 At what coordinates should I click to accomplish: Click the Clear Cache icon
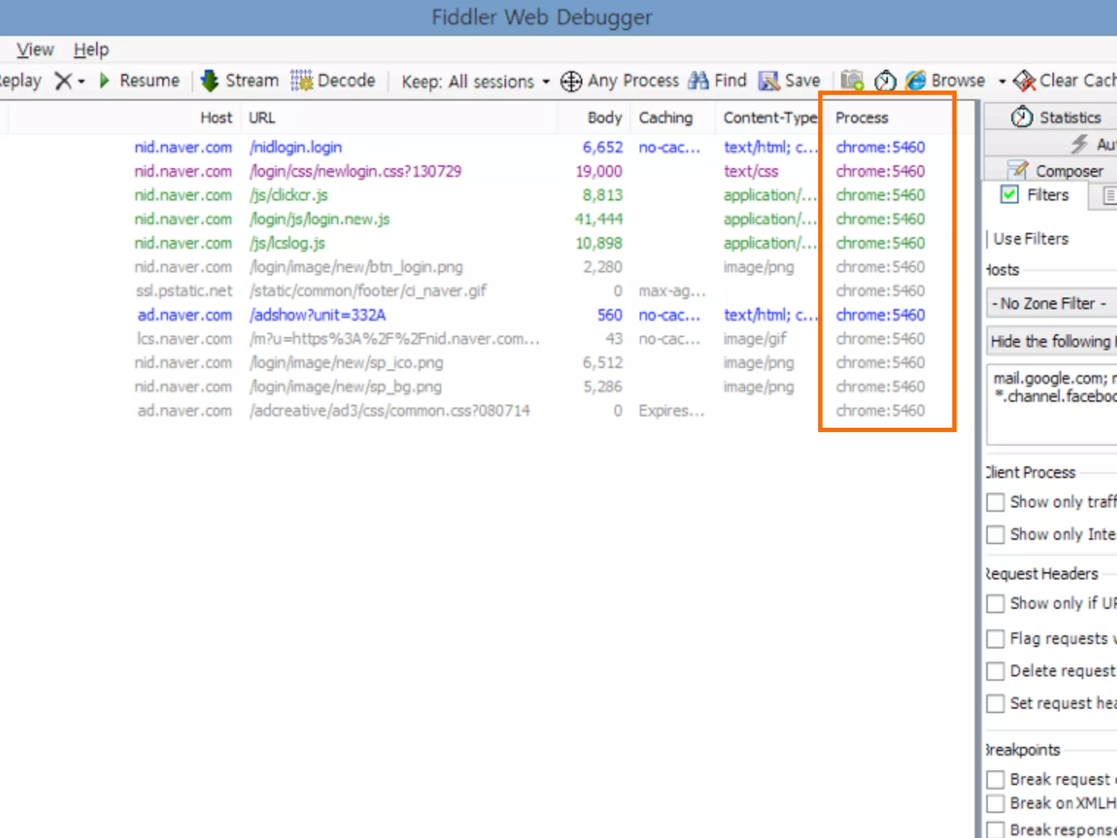pos(1024,81)
